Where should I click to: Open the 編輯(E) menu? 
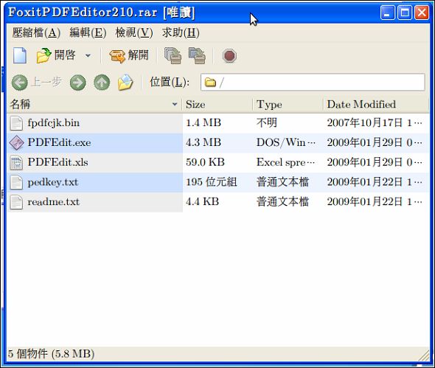[x=88, y=32]
